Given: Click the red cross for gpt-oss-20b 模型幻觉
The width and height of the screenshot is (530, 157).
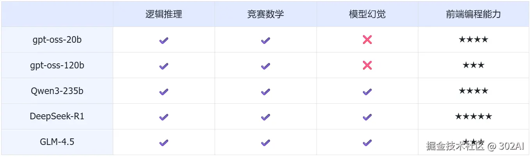Looking at the screenshot, I should 367,40.
